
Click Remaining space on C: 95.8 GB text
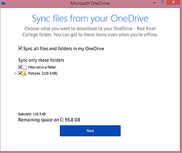[49, 120]
